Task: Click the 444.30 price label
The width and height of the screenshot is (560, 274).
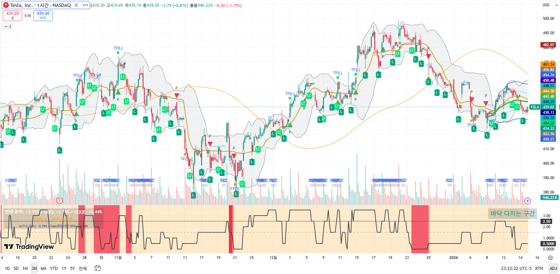Action: [x=548, y=91]
